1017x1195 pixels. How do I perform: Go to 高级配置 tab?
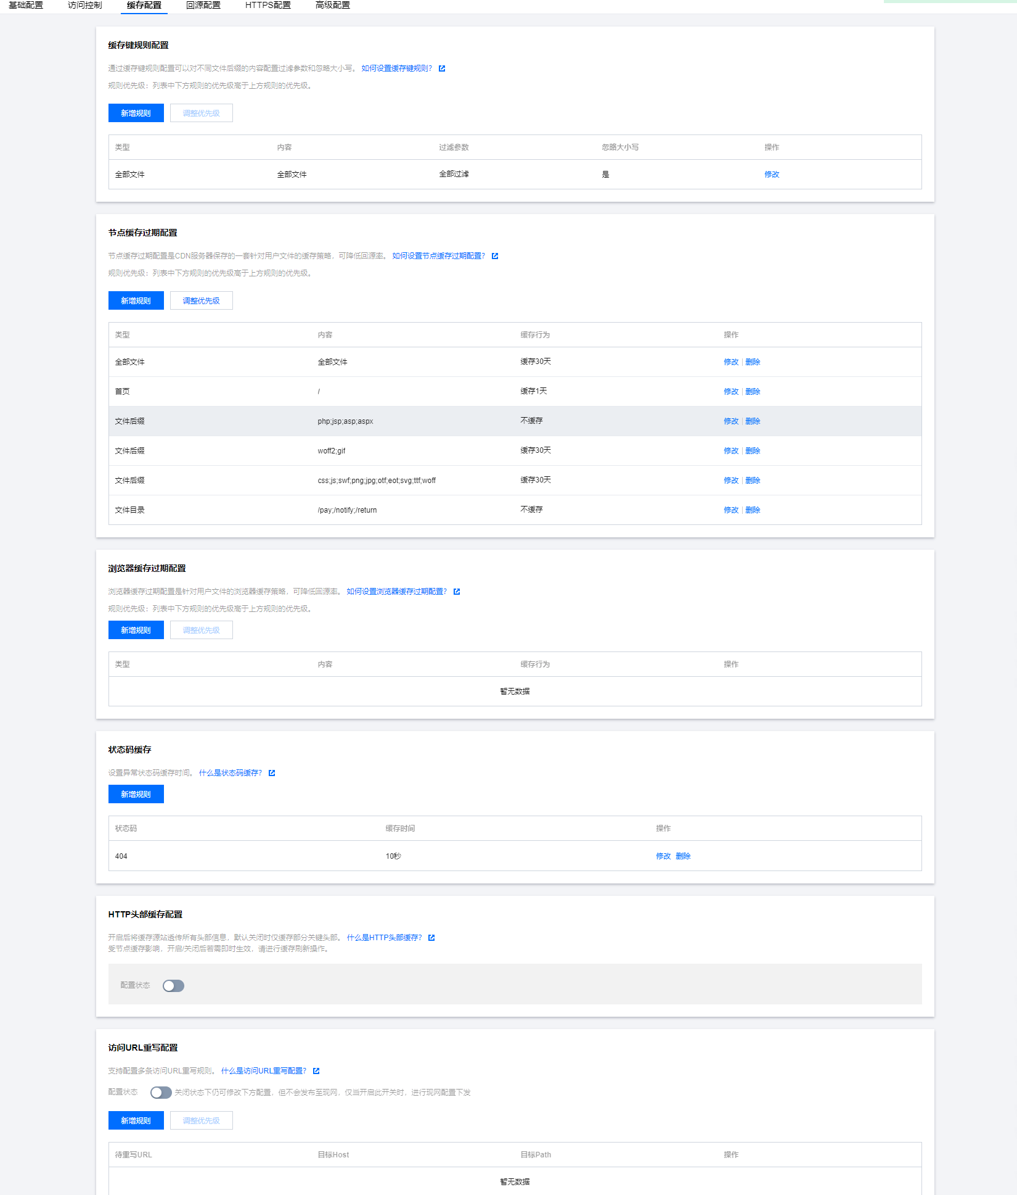pos(333,5)
